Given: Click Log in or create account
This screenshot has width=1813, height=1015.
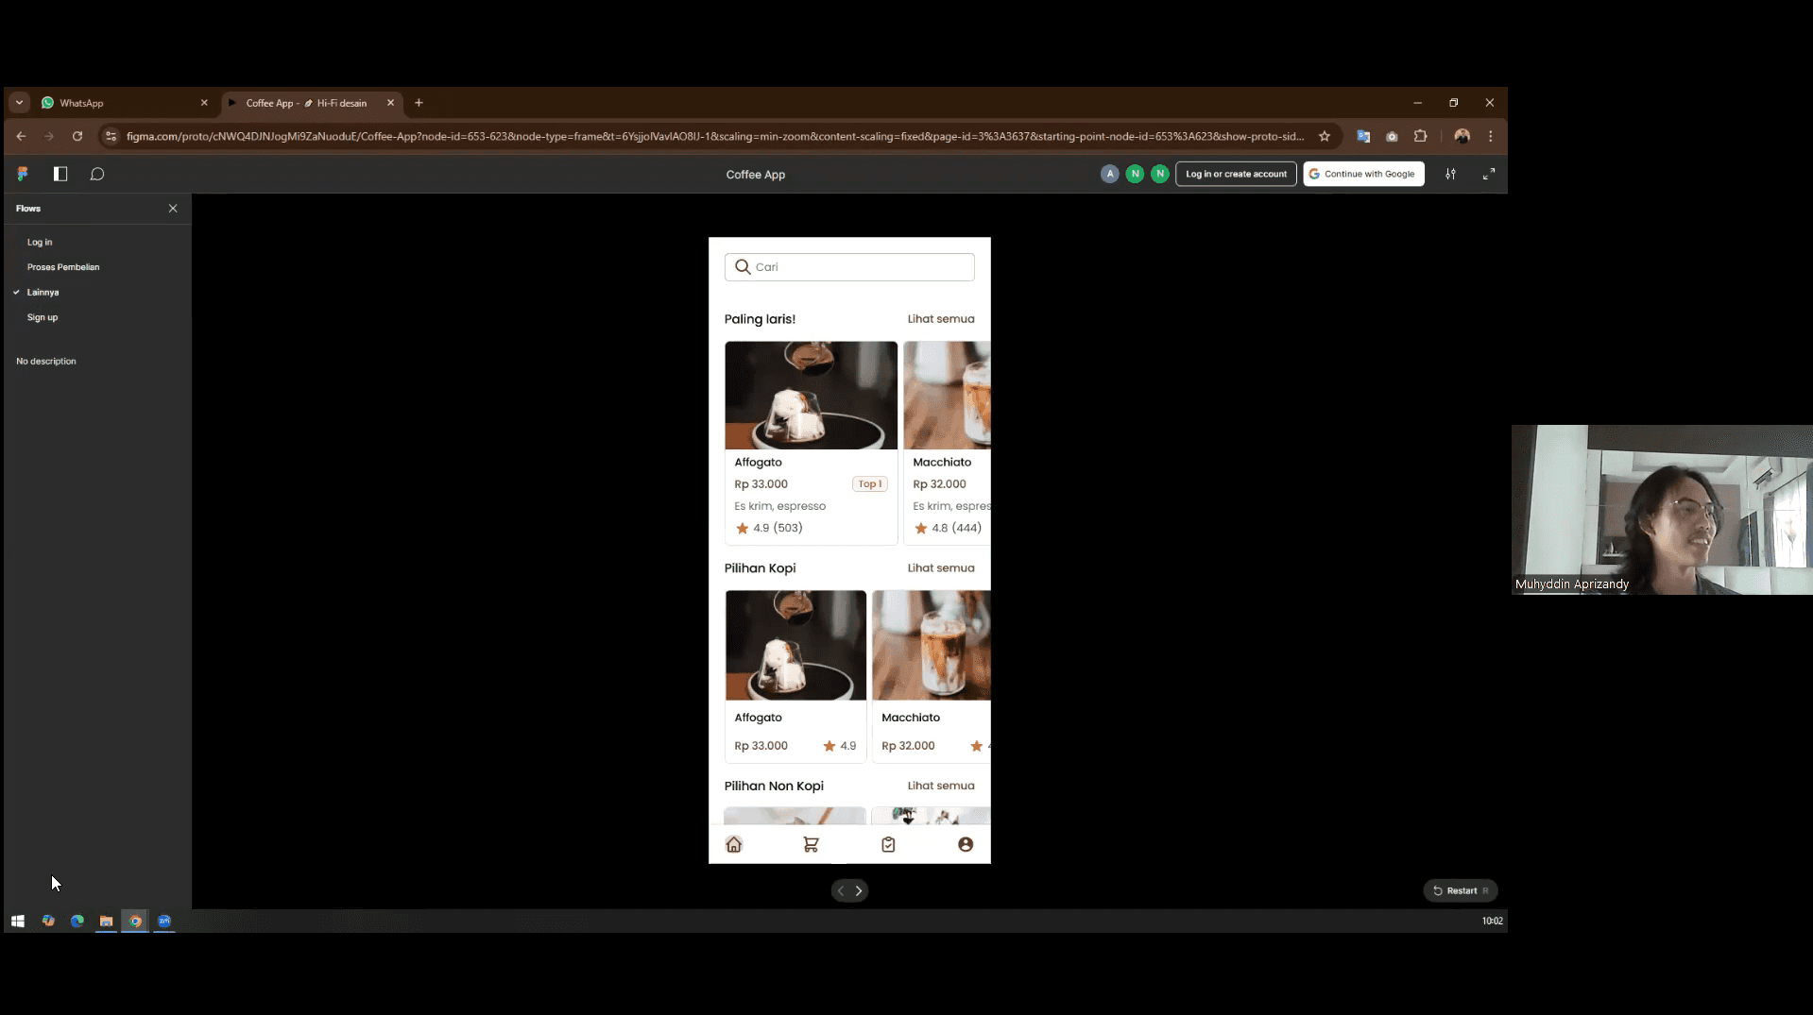Looking at the screenshot, I should pos(1236,174).
